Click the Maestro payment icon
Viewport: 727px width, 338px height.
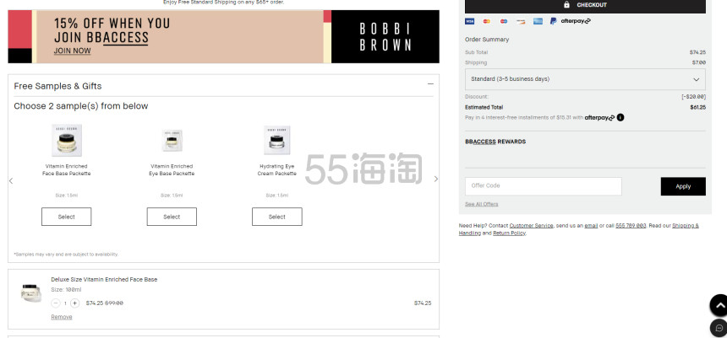[504, 21]
